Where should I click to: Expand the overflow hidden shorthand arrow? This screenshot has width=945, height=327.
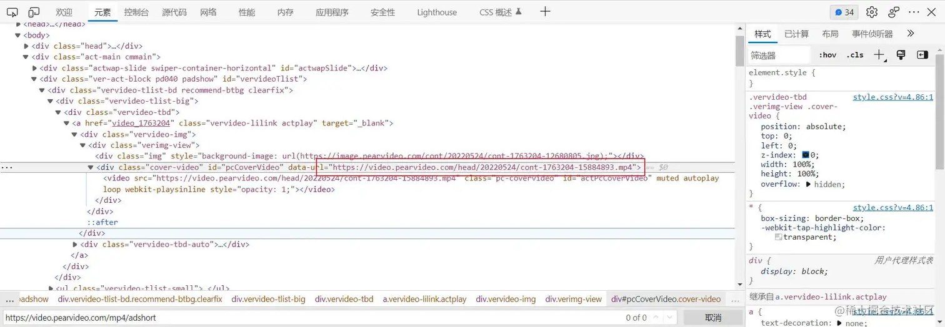(808, 184)
